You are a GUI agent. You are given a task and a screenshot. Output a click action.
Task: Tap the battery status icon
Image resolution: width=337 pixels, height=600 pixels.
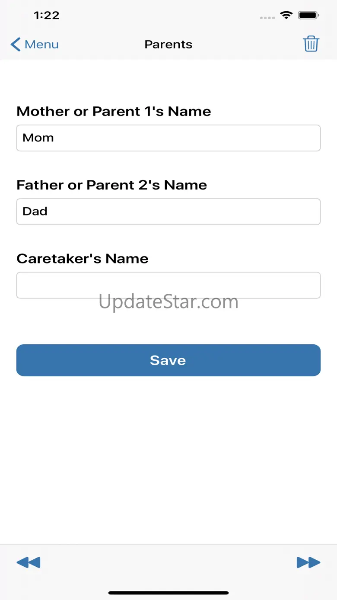309,15
